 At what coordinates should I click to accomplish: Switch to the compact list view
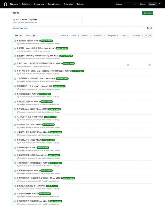tap(150, 36)
